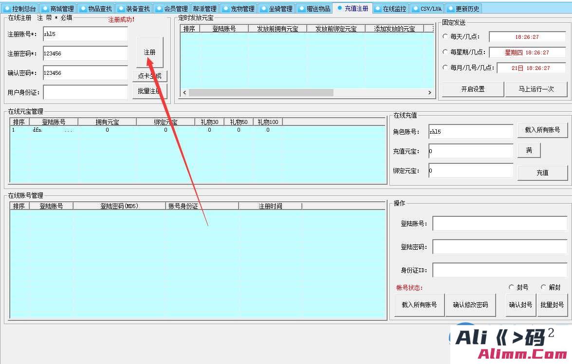Click the 礼物50 column header
The image size is (572, 364).
pyautogui.click(x=239, y=122)
